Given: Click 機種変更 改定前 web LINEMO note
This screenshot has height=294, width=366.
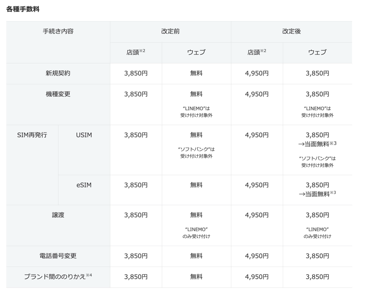Looking at the screenshot, I should pyautogui.click(x=196, y=112).
